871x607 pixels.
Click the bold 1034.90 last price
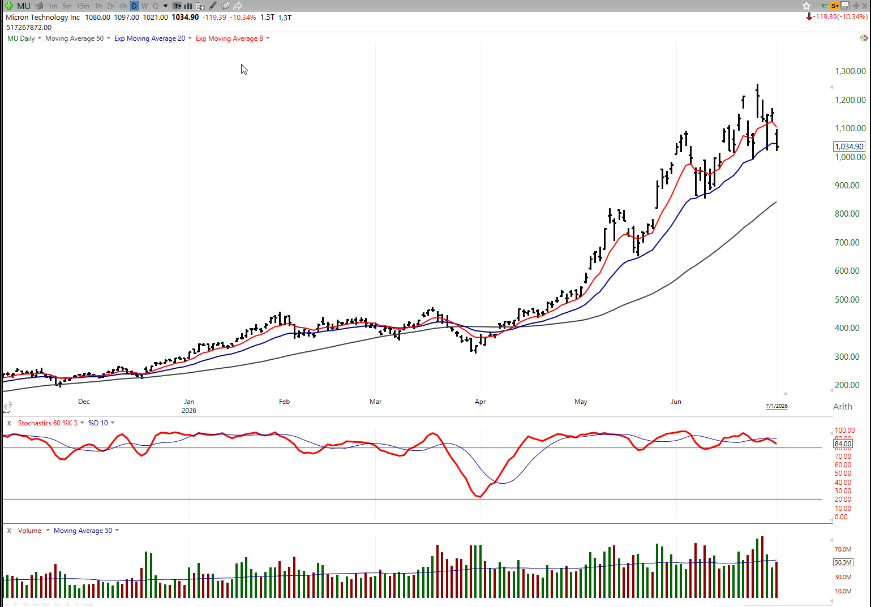tap(185, 18)
